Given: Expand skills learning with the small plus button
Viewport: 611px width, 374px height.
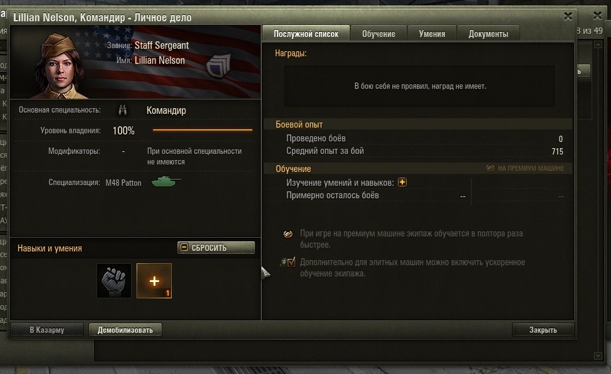Looking at the screenshot, I should point(402,183).
